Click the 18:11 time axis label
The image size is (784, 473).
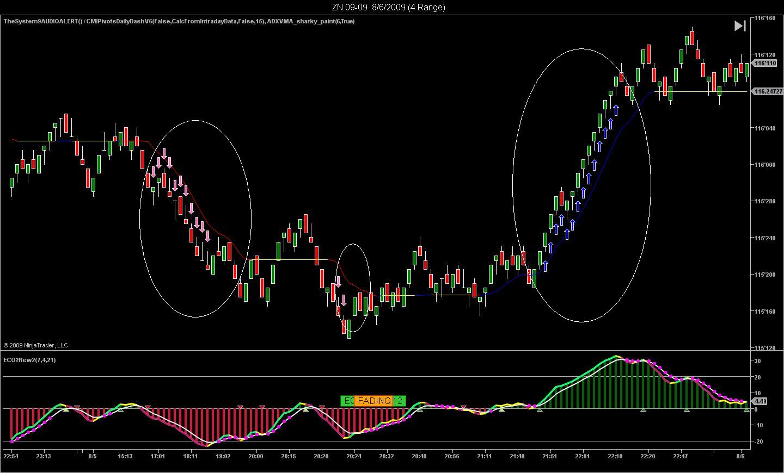point(191,456)
